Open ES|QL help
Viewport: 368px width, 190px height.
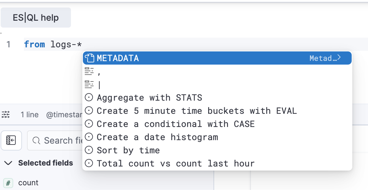click(x=35, y=18)
